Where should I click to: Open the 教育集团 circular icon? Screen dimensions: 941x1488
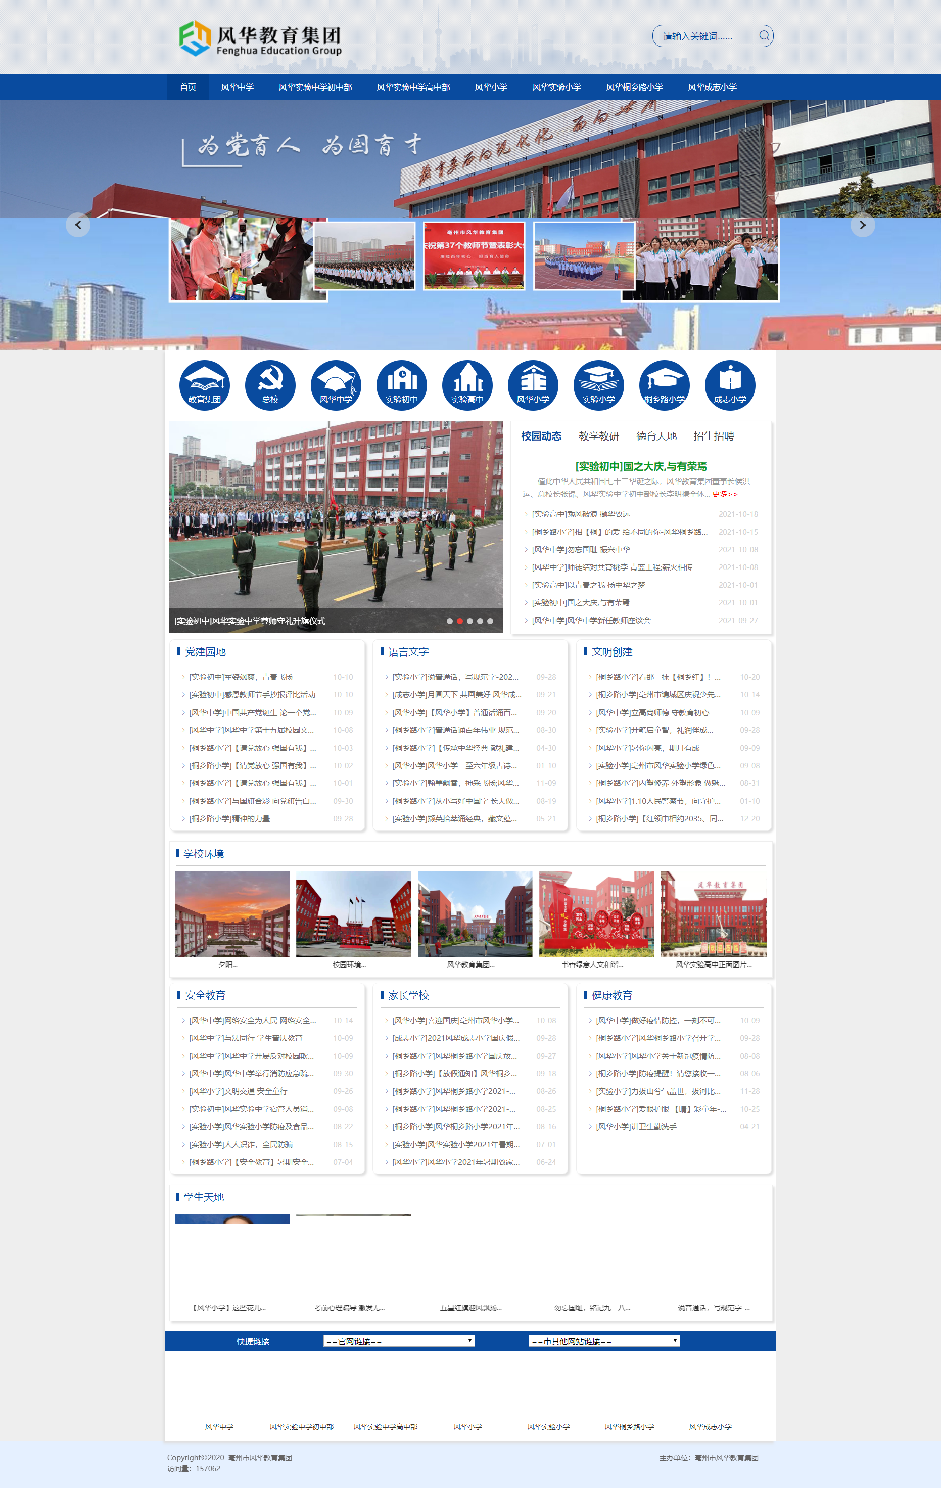[204, 385]
